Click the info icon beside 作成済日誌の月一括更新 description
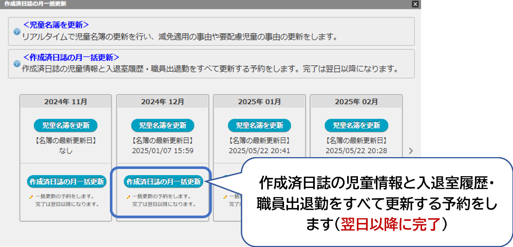 tap(17, 64)
